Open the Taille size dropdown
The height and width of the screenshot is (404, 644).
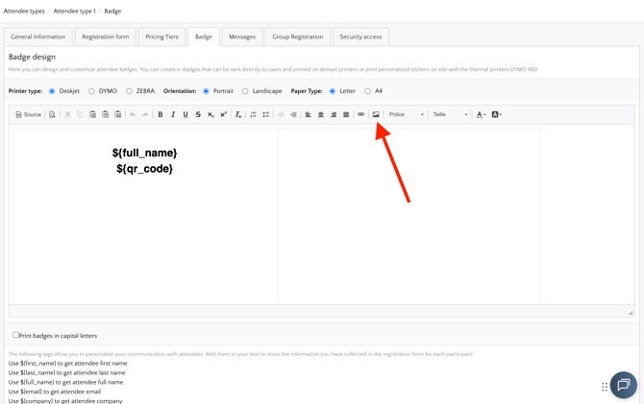point(450,115)
